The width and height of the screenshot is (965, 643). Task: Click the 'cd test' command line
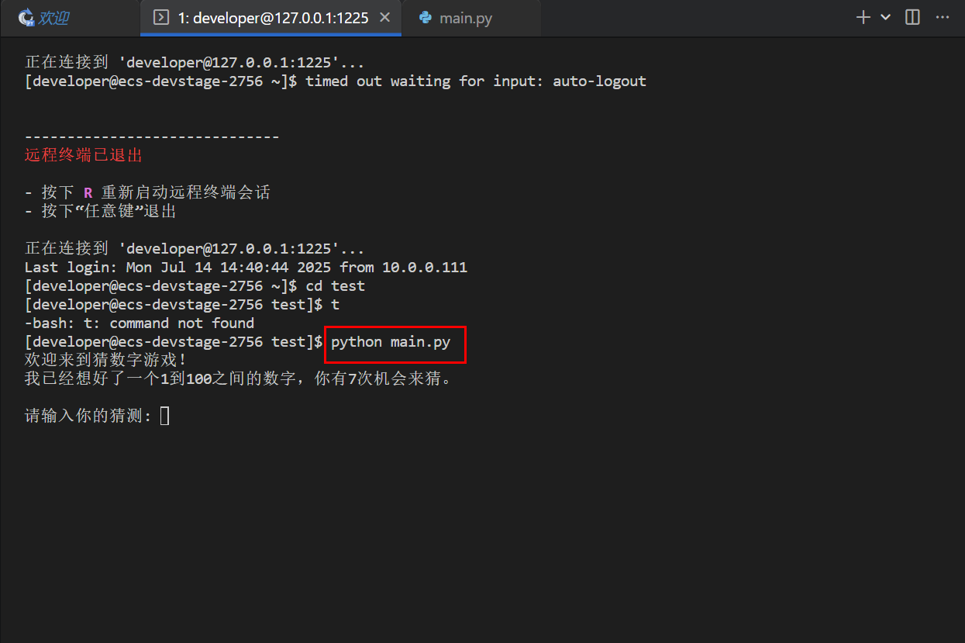coord(195,286)
